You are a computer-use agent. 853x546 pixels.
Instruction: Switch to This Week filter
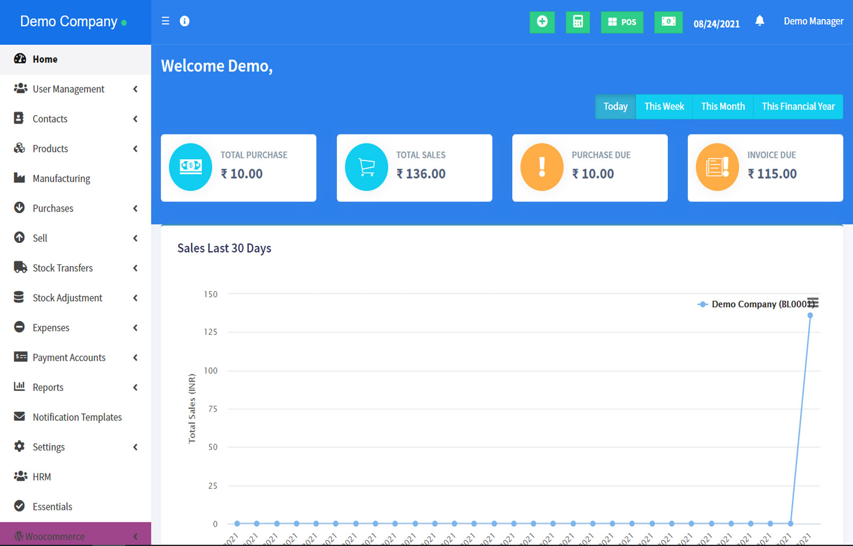pyautogui.click(x=664, y=107)
